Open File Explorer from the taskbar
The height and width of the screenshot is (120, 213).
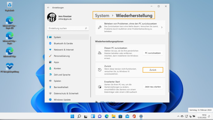113,116
